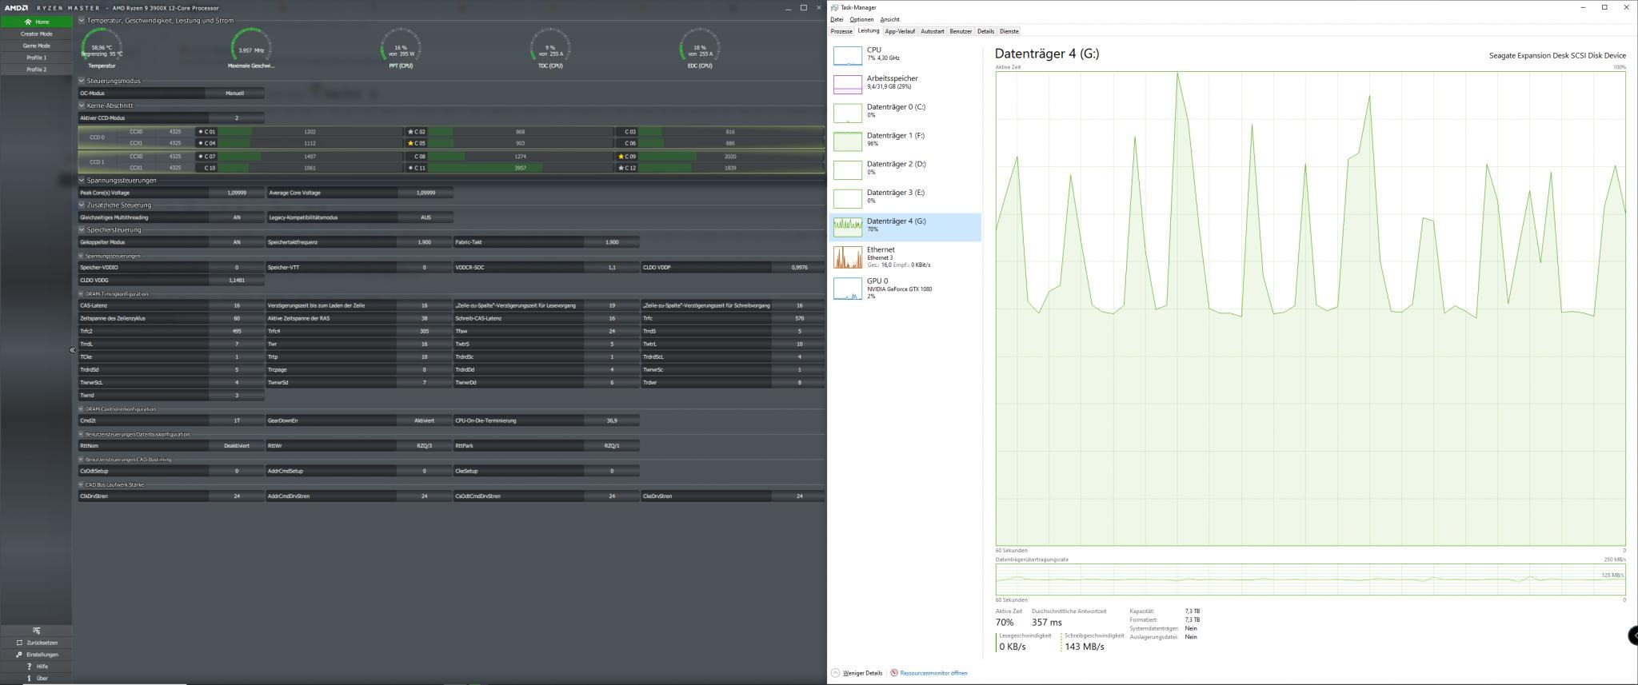Image resolution: width=1638 pixels, height=685 pixels.
Task: Click the RttNom Deaktiviert value
Action: click(237, 446)
